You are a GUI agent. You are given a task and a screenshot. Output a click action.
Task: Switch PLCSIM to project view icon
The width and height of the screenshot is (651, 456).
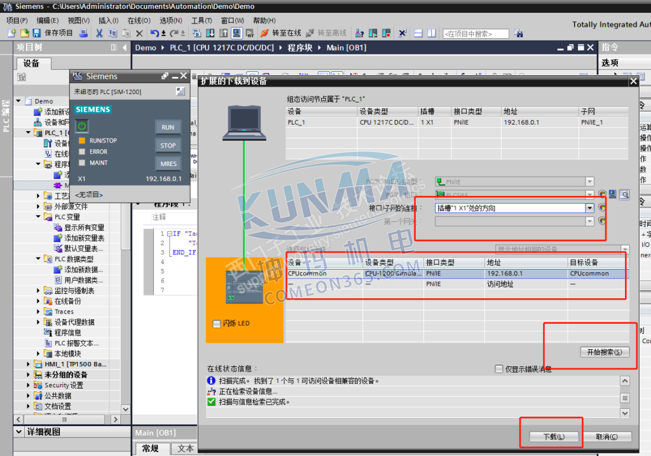click(x=180, y=92)
